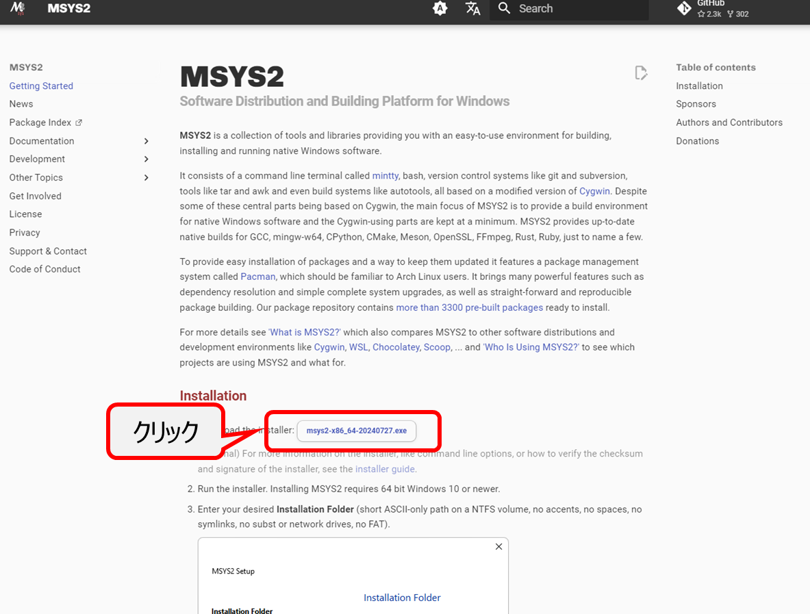Screen dimensions: 810x614
Task: Expand the Documentation section chevron
Action: [x=147, y=141]
